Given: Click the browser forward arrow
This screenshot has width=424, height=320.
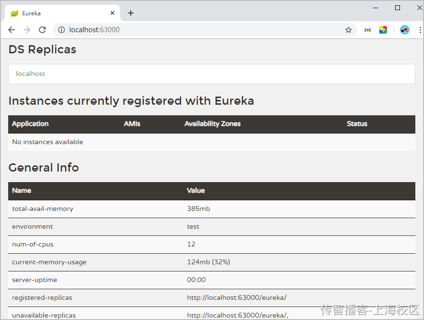Looking at the screenshot, I should (x=27, y=30).
